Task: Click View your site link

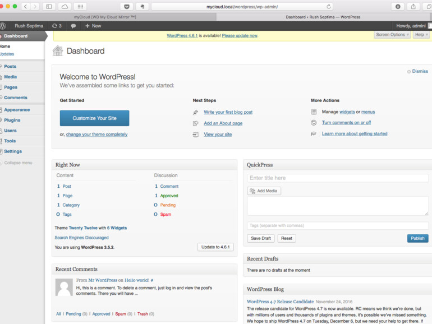Action: point(218,135)
